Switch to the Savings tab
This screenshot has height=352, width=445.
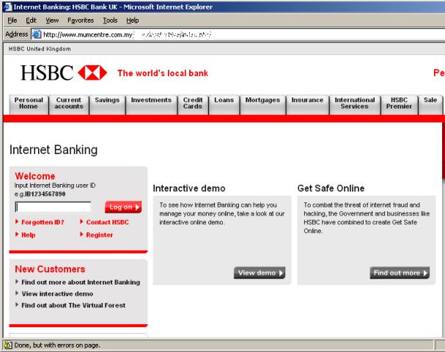pos(107,104)
